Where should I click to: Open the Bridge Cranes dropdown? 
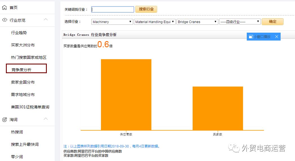click(x=197, y=22)
